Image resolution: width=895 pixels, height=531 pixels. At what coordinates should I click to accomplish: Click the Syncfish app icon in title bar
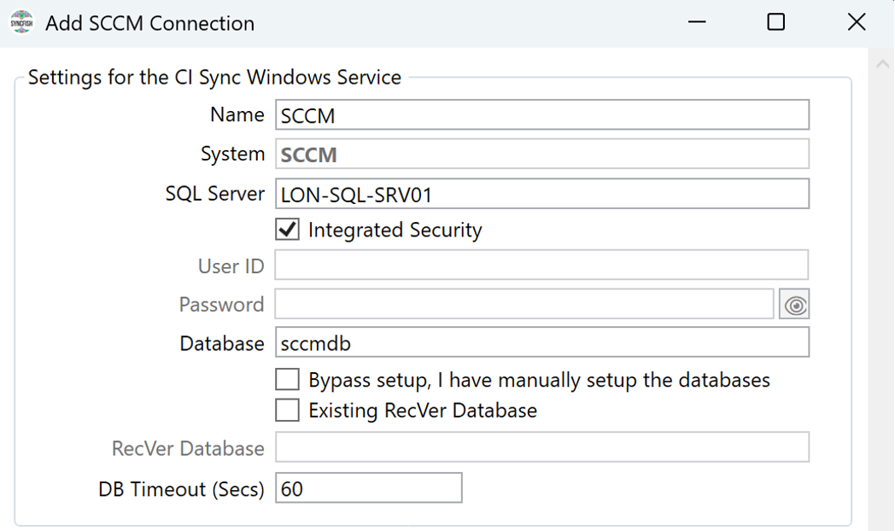[x=21, y=23]
